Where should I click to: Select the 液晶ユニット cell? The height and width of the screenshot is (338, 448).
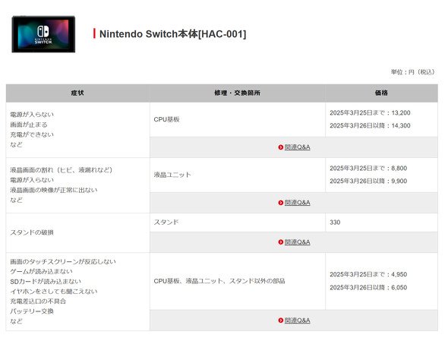pos(238,175)
